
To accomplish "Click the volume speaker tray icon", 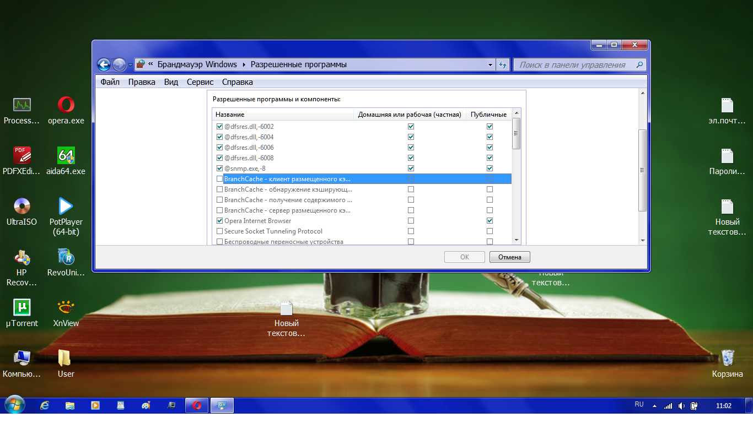I will pyautogui.click(x=681, y=406).
